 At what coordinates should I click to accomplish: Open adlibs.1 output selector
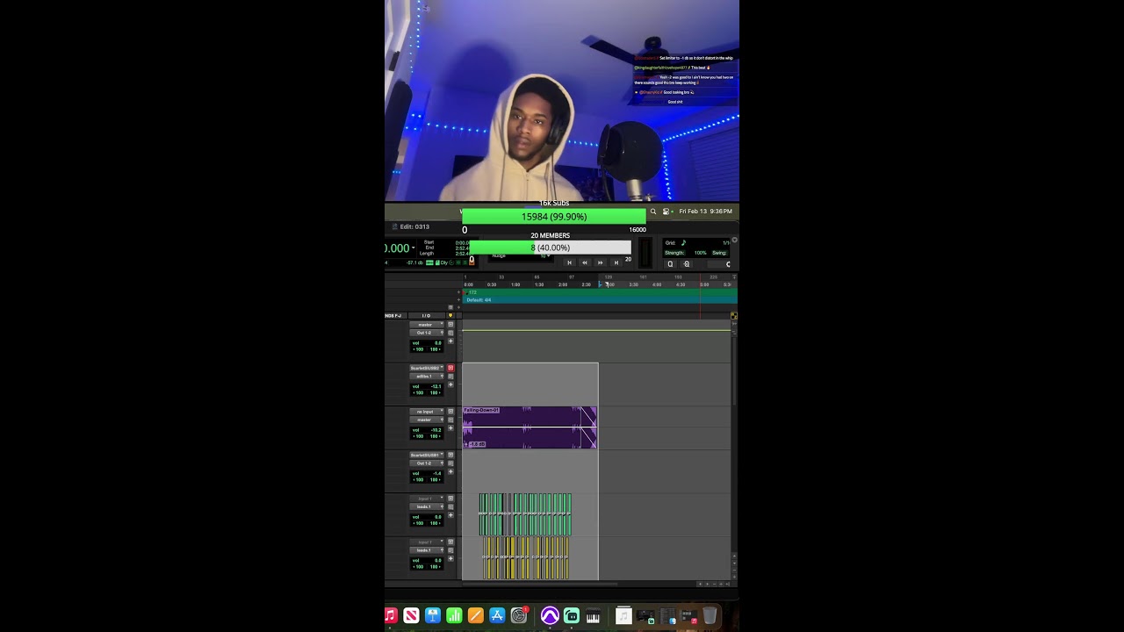[x=427, y=377]
